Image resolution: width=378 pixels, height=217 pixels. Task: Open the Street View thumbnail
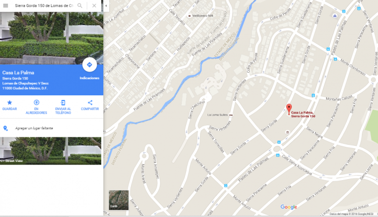(50, 151)
